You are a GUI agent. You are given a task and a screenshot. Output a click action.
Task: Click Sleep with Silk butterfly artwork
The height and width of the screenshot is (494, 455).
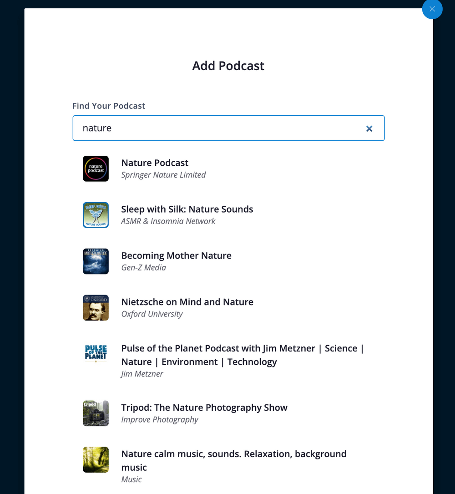[96, 215]
